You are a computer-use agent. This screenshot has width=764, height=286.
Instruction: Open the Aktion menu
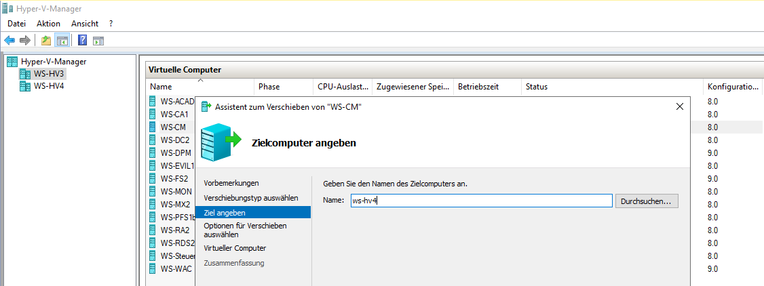pos(48,23)
